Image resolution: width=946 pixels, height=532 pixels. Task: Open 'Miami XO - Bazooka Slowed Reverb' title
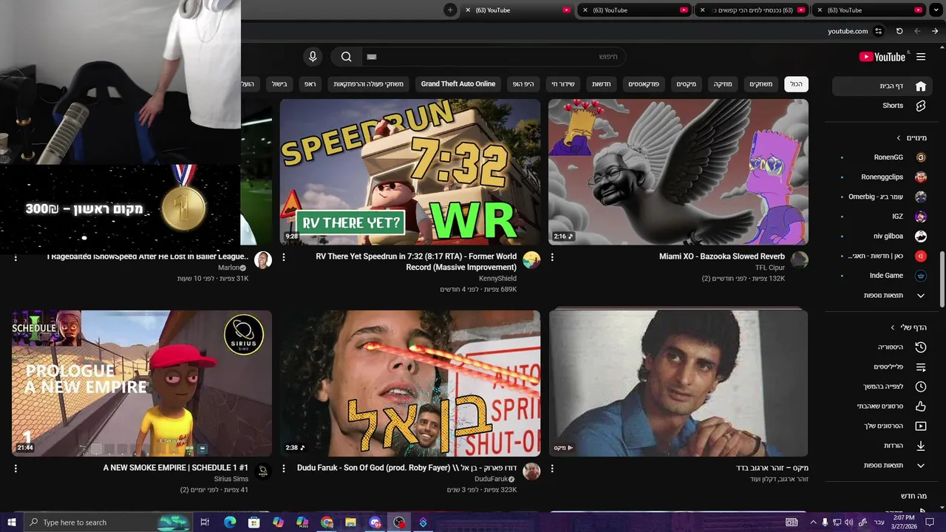pos(722,256)
